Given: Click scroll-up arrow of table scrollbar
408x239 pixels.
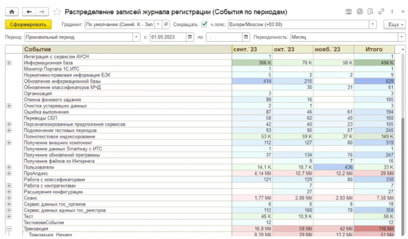Looking at the screenshot, I should [x=403, y=49].
